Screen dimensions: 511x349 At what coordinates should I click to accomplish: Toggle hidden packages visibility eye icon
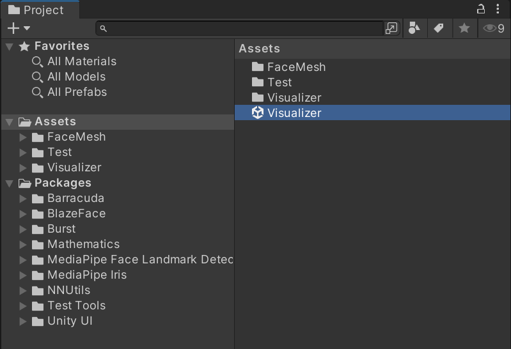pyautogui.click(x=493, y=28)
